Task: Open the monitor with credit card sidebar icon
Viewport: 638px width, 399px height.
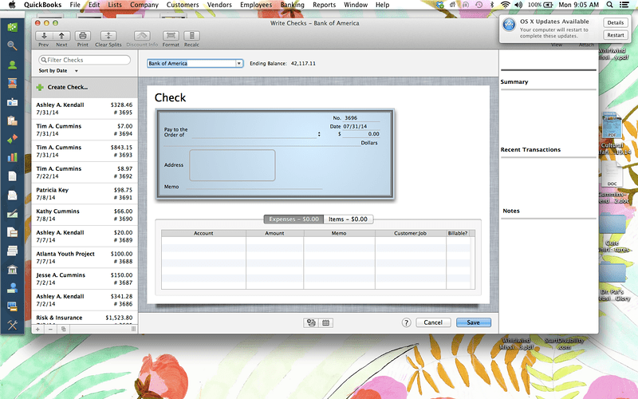Action: point(12,306)
